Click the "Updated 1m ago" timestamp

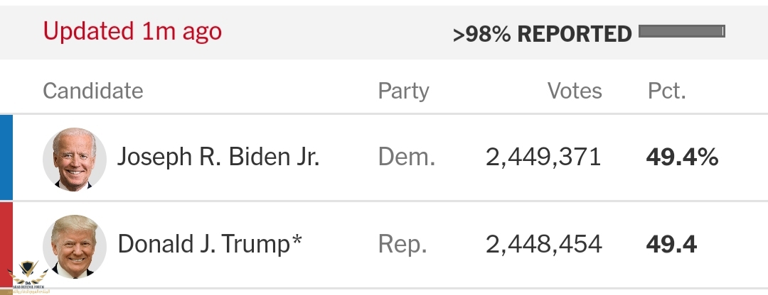pyautogui.click(x=132, y=31)
